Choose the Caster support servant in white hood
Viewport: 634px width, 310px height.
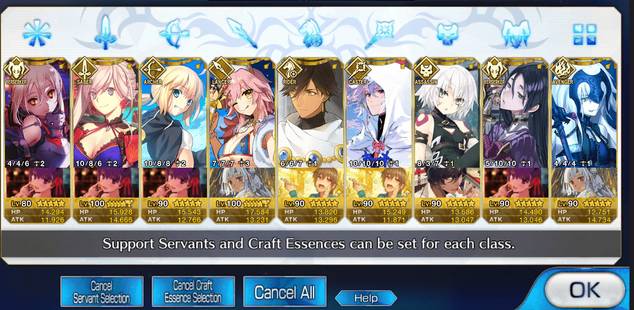pos(379,113)
